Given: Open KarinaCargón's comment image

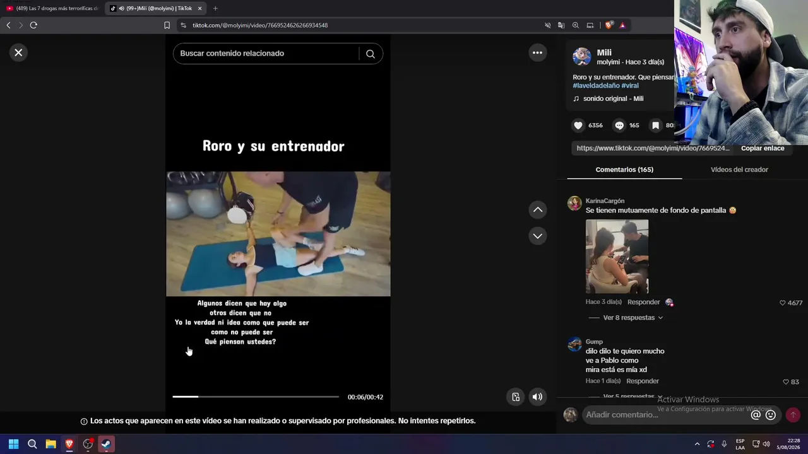Looking at the screenshot, I should [617, 256].
